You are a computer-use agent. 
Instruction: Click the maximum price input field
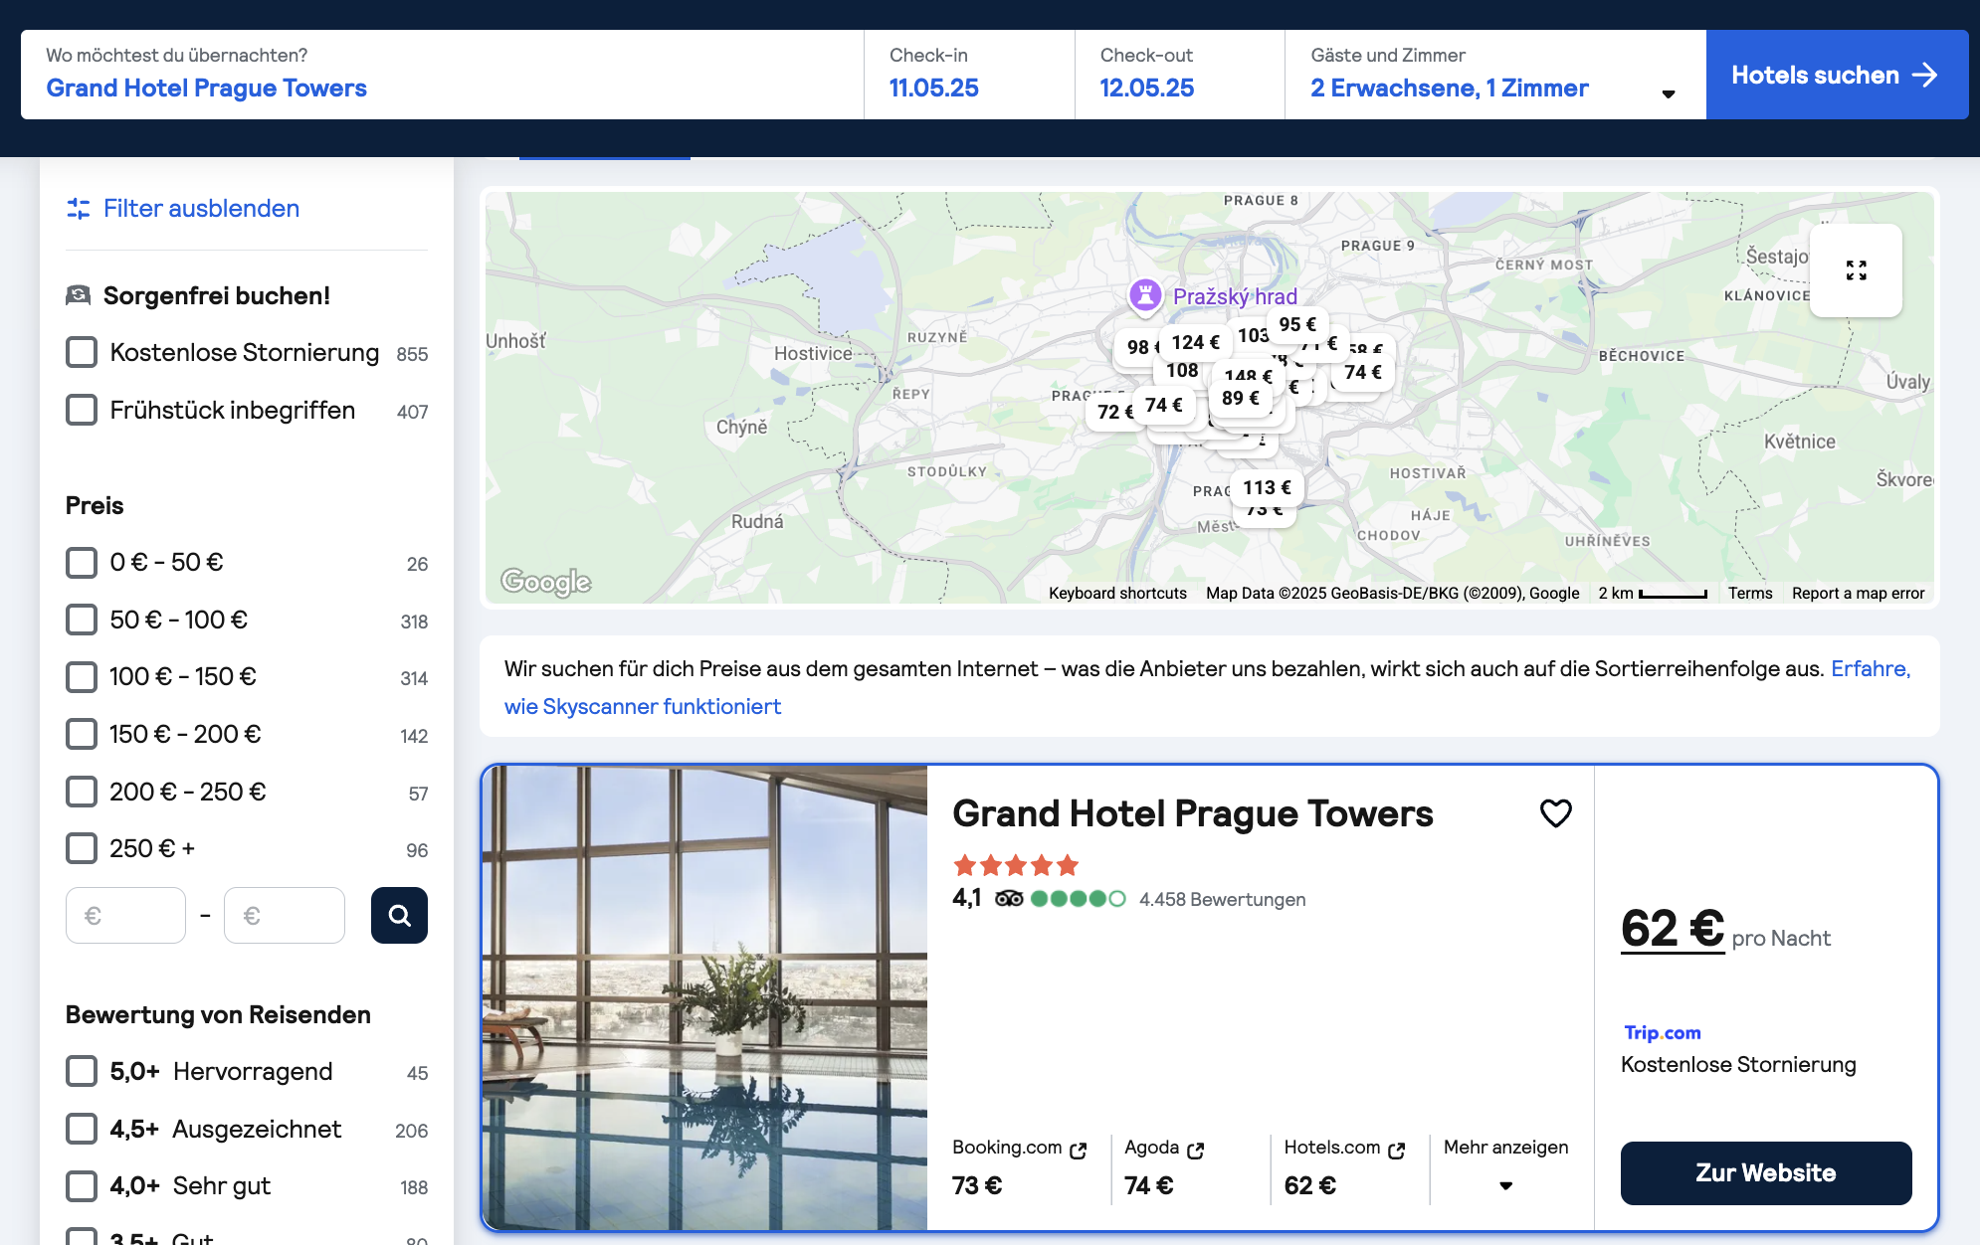[285, 915]
